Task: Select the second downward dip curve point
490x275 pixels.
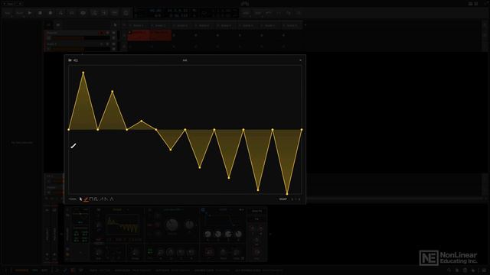Action: click(200, 168)
